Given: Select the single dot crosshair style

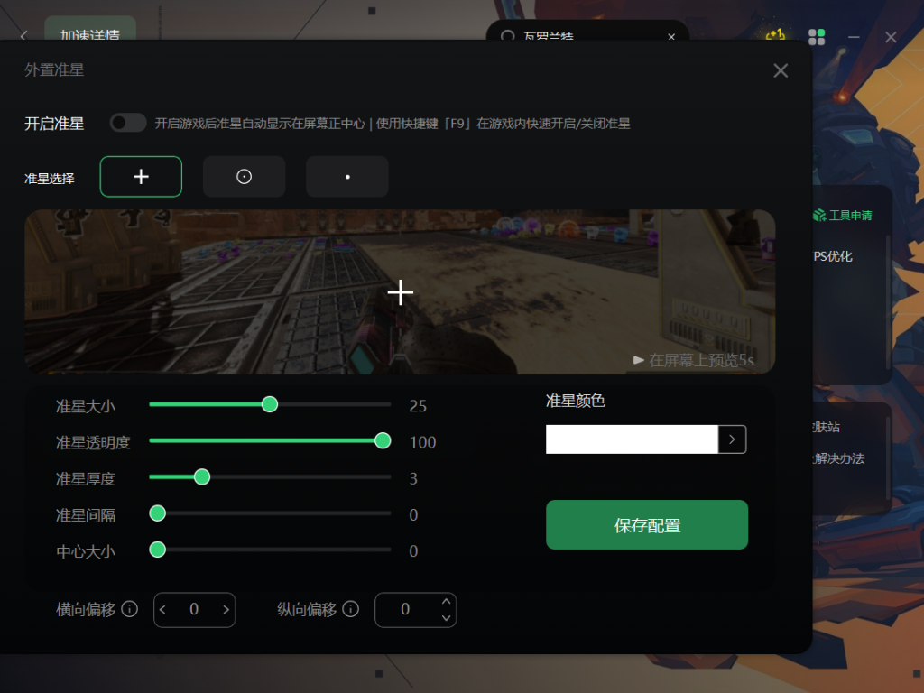Looking at the screenshot, I should (347, 177).
